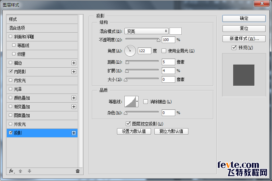272x181 pixels.
Task: Close the 图层样式 dialog window
Action: (262, 3)
